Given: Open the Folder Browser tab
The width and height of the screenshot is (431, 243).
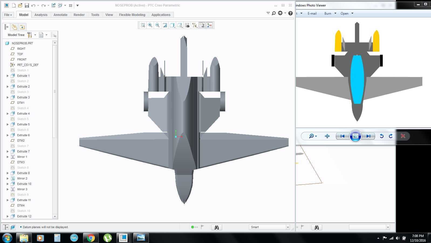Looking at the screenshot, I should click(x=14, y=27).
